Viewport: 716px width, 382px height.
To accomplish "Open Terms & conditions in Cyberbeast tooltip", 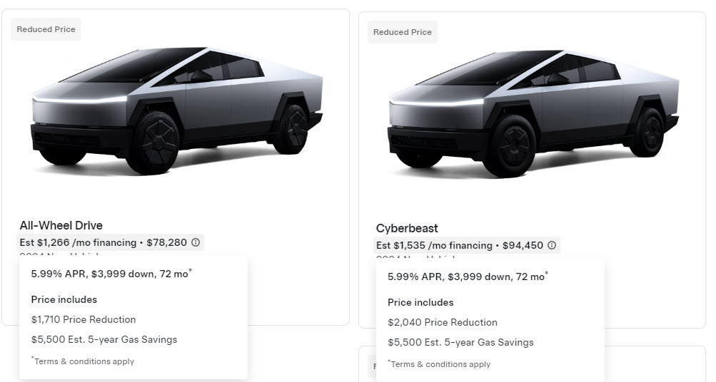I will (440, 364).
